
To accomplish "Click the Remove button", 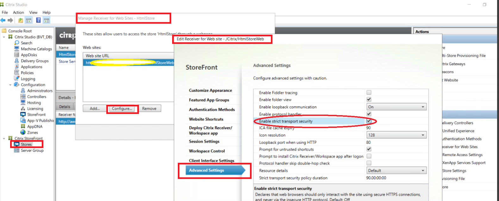I will pyautogui.click(x=149, y=109).
